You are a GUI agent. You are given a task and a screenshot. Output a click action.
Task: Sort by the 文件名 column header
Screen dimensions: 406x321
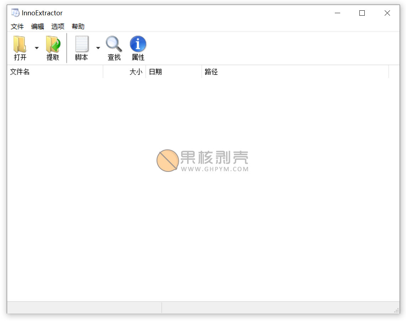pos(55,72)
